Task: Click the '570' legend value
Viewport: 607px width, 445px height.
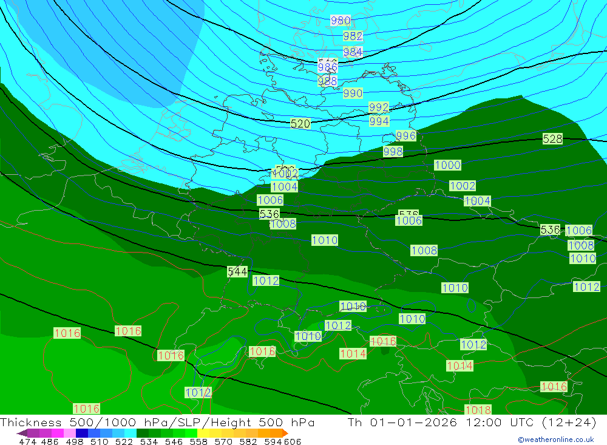Action: pyautogui.click(x=223, y=442)
